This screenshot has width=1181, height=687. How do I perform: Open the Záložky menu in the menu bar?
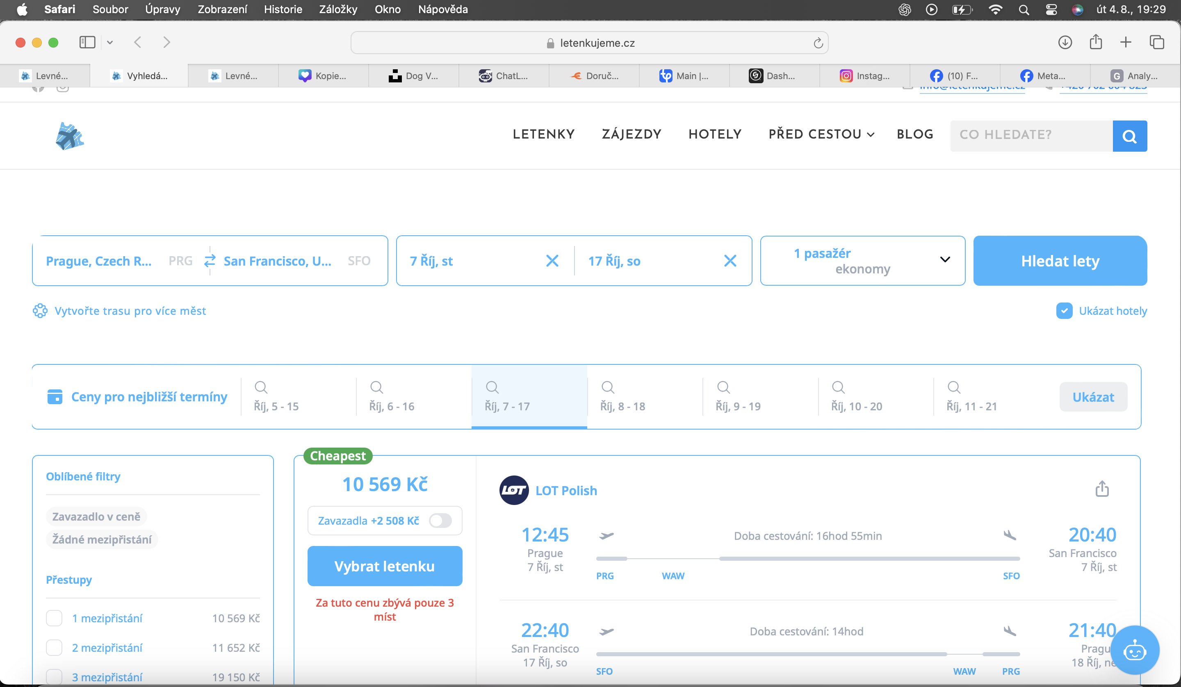point(338,9)
